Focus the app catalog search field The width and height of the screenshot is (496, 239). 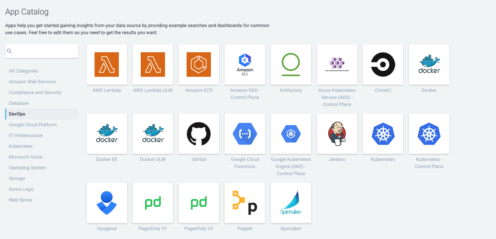click(x=42, y=51)
